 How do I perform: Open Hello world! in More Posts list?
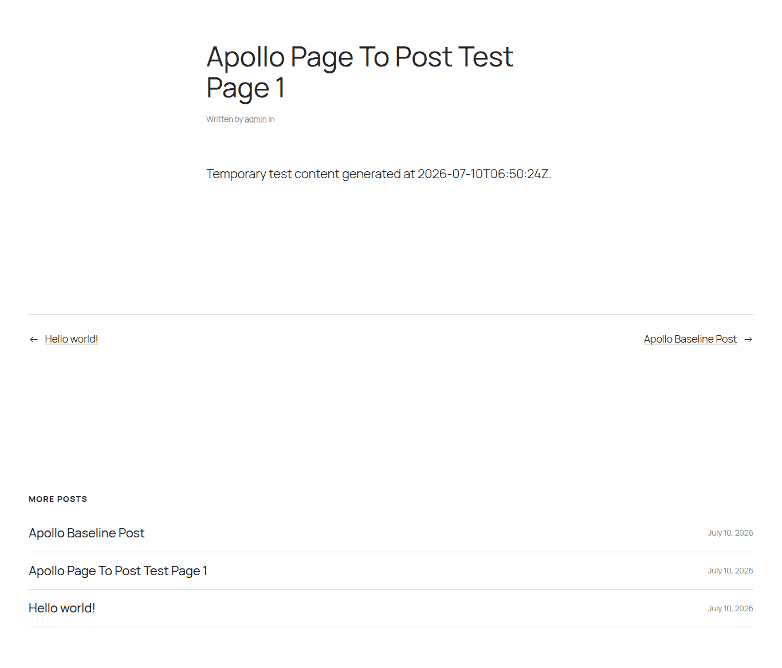(x=62, y=608)
